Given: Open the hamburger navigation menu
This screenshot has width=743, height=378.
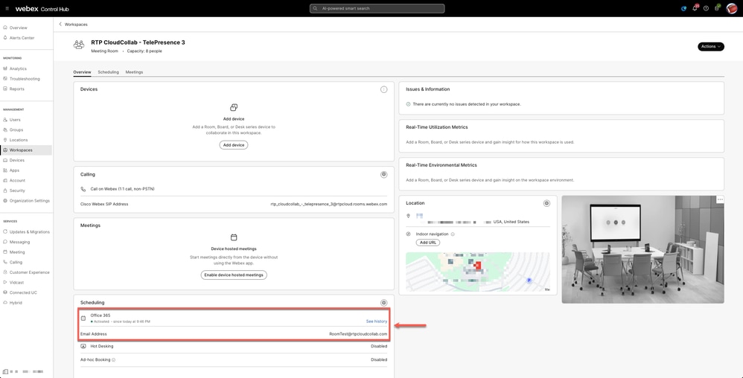Looking at the screenshot, I should 7,8.
